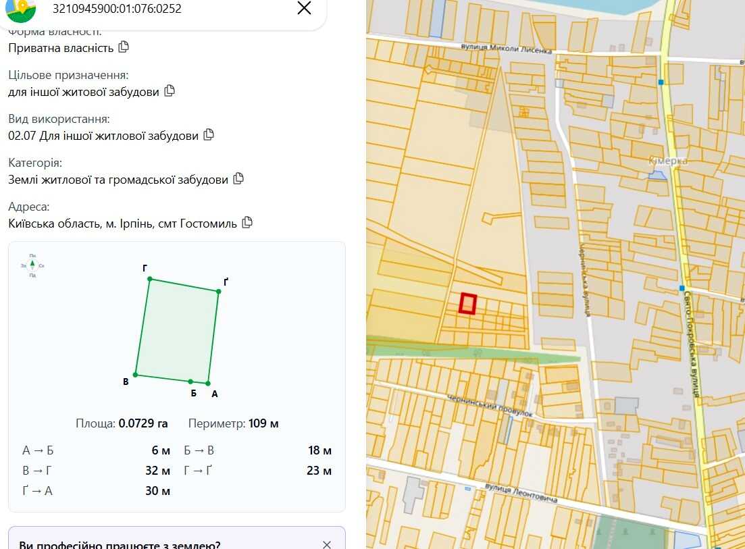Click the perimeter value '109 м'
The image size is (745, 549).
263,423
